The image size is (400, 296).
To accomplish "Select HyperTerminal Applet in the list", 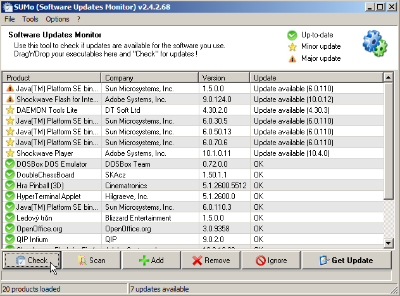I will (49, 196).
